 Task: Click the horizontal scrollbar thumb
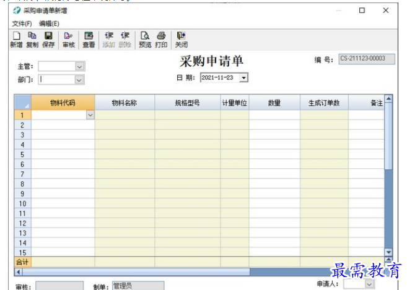pyautogui.click(x=136, y=272)
